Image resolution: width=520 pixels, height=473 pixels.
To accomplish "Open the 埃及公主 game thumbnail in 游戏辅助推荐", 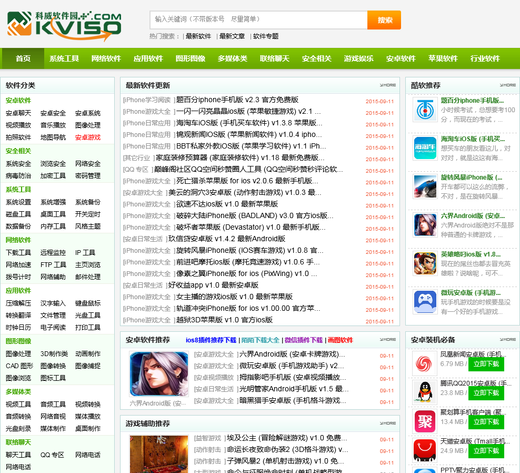I will pyautogui.click(x=159, y=454).
